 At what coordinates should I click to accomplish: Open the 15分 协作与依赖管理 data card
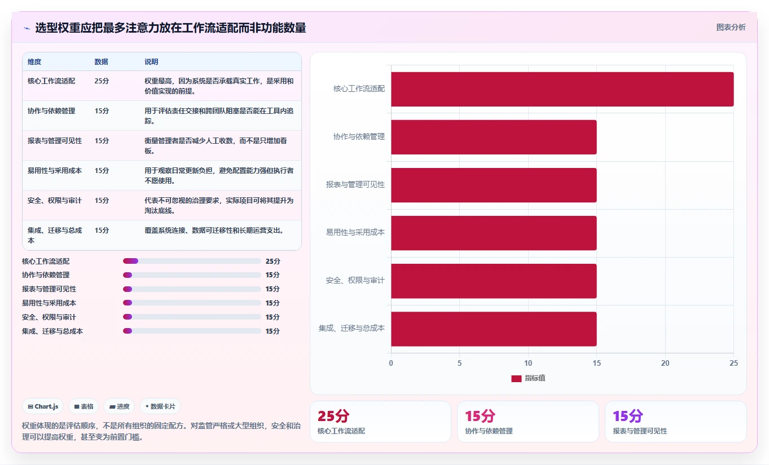point(528,422)
